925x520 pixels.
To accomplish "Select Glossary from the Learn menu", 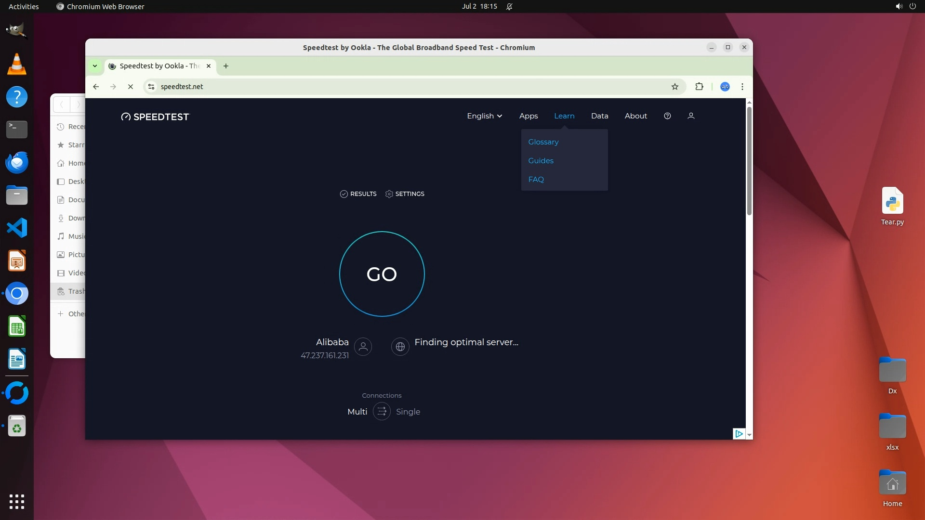I will click(x=543, y=142).
